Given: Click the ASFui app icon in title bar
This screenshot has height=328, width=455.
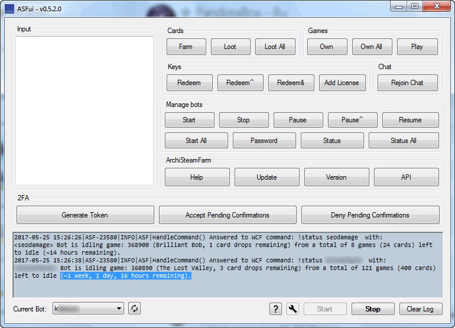Looking at the screenshot, I should pos(9,9).
